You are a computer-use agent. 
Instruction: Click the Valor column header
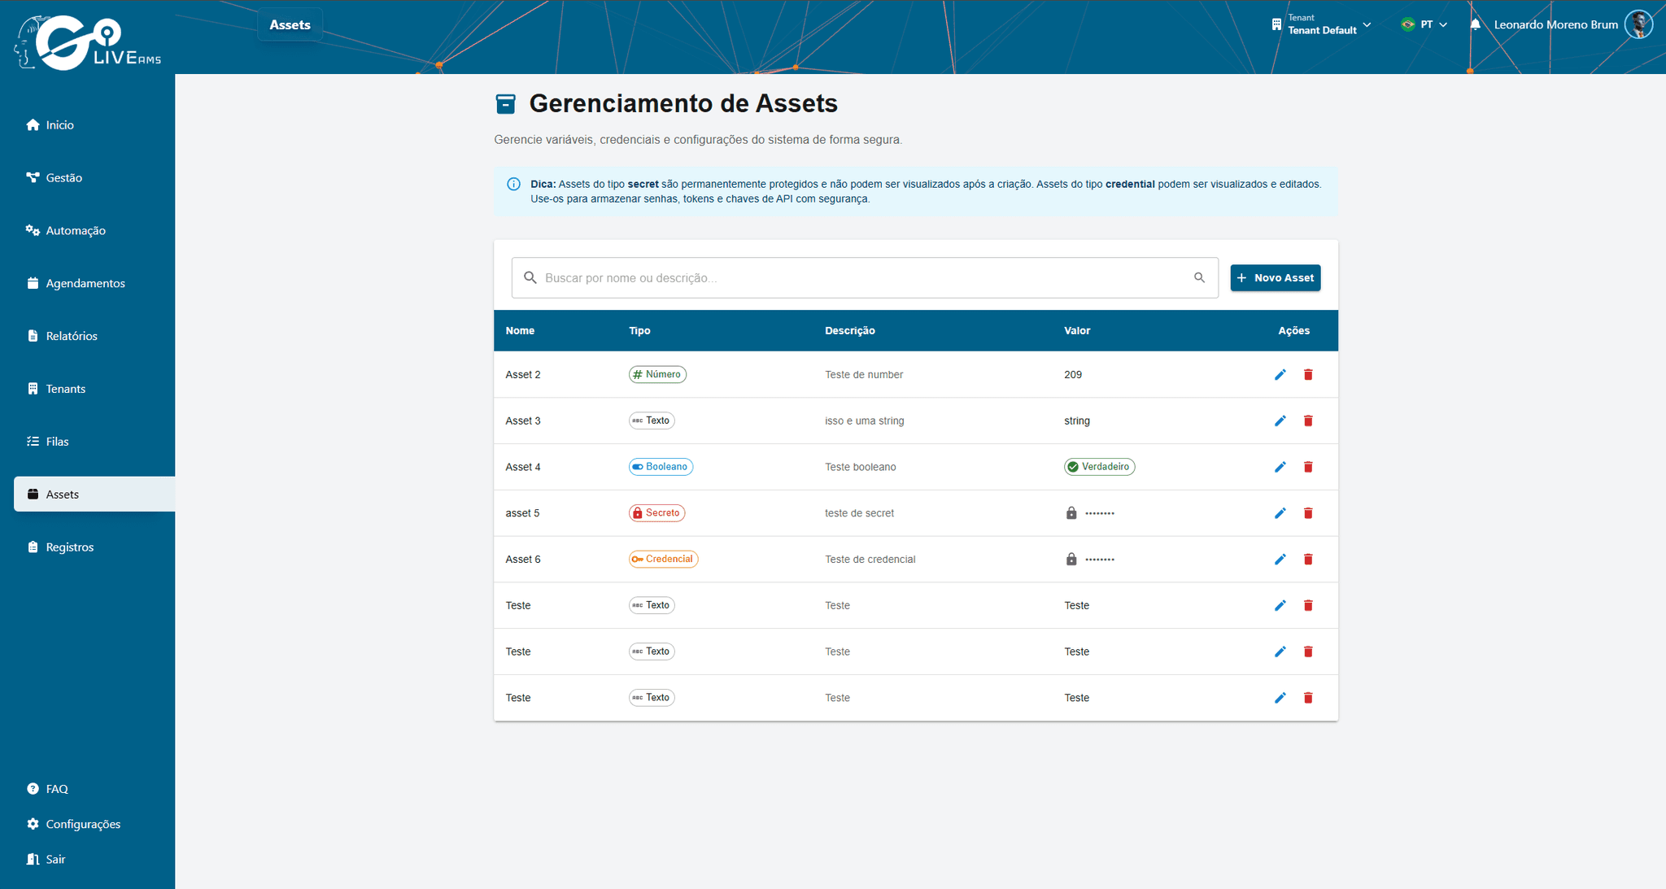coord(1077,331)
